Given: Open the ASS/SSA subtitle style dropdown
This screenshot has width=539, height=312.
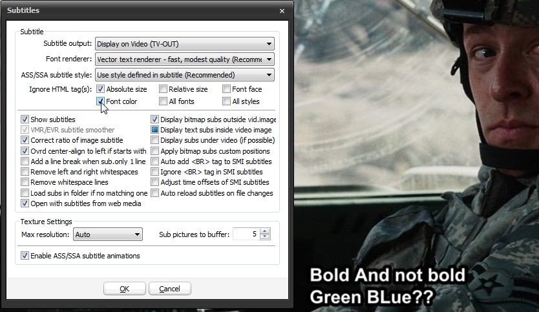Looking at the screenshot, I should [185, 74].
